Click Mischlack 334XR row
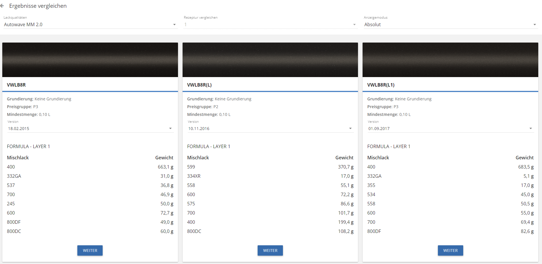The width and height of the screenshot is (542, 264). point(270,176)
